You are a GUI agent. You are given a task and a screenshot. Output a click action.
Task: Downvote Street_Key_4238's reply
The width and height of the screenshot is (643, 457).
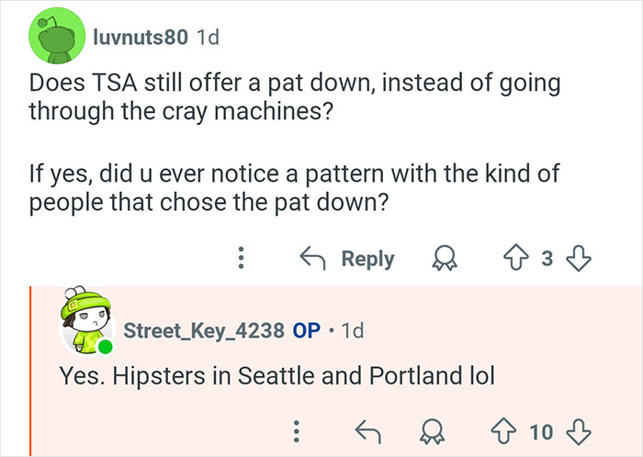577,431
